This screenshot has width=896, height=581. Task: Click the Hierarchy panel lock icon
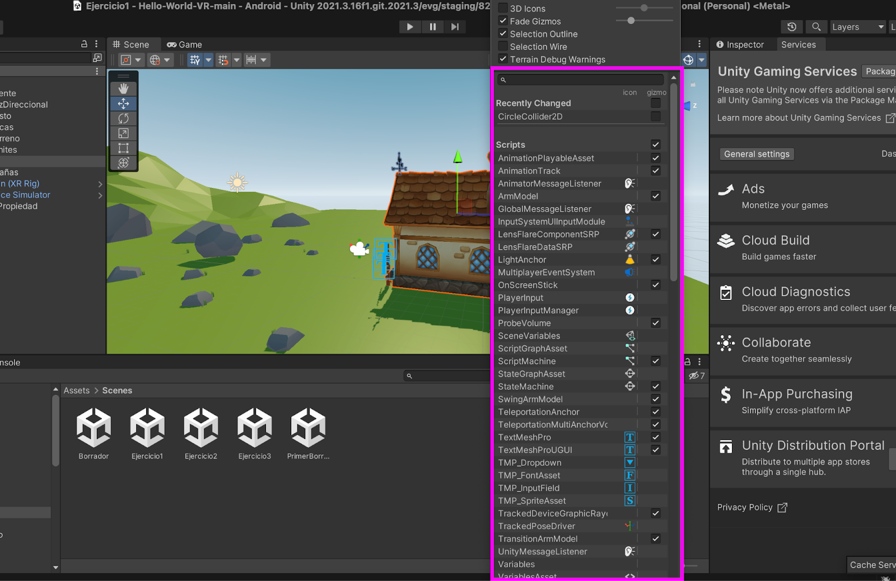[84, 44]
